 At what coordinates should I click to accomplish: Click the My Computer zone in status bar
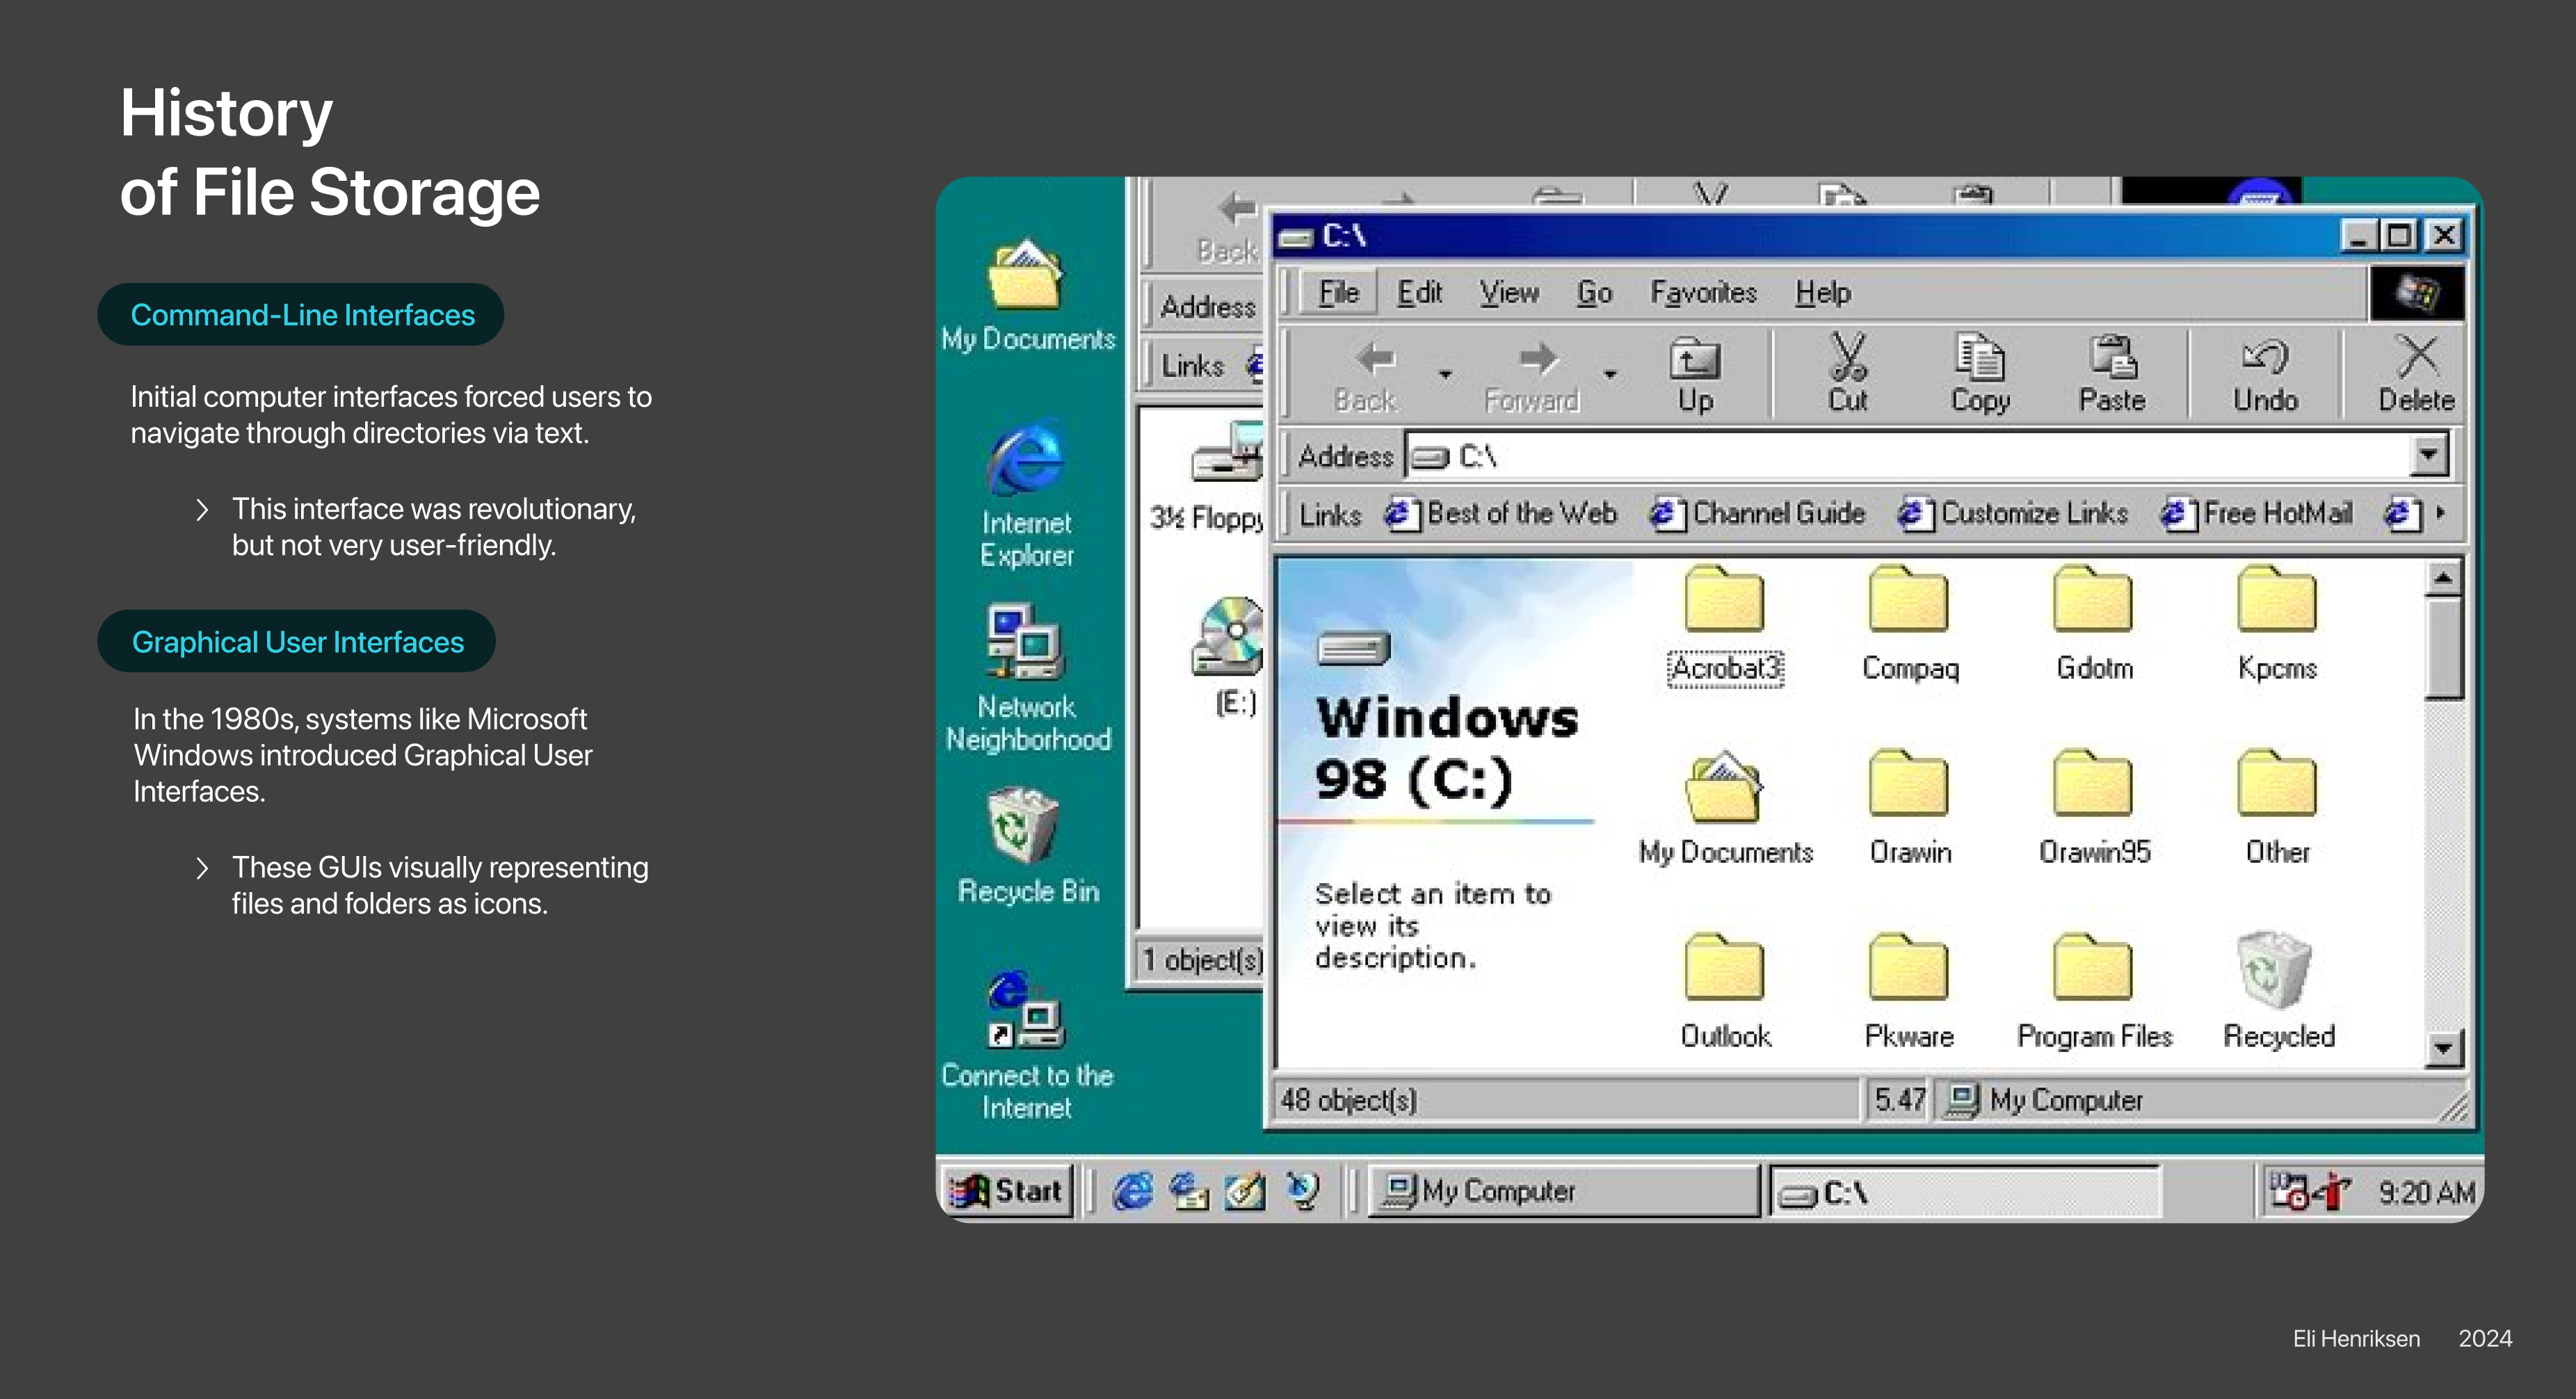(x=2045, y=1100)
